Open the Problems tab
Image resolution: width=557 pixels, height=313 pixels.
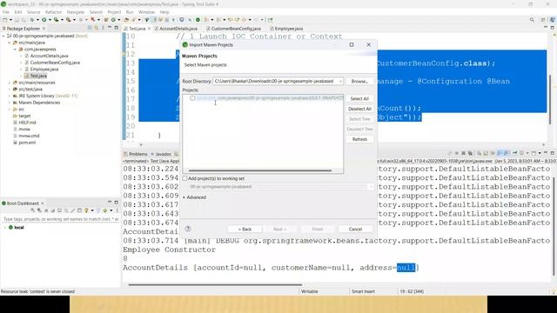pyautogui.click(x=136, y=154)
